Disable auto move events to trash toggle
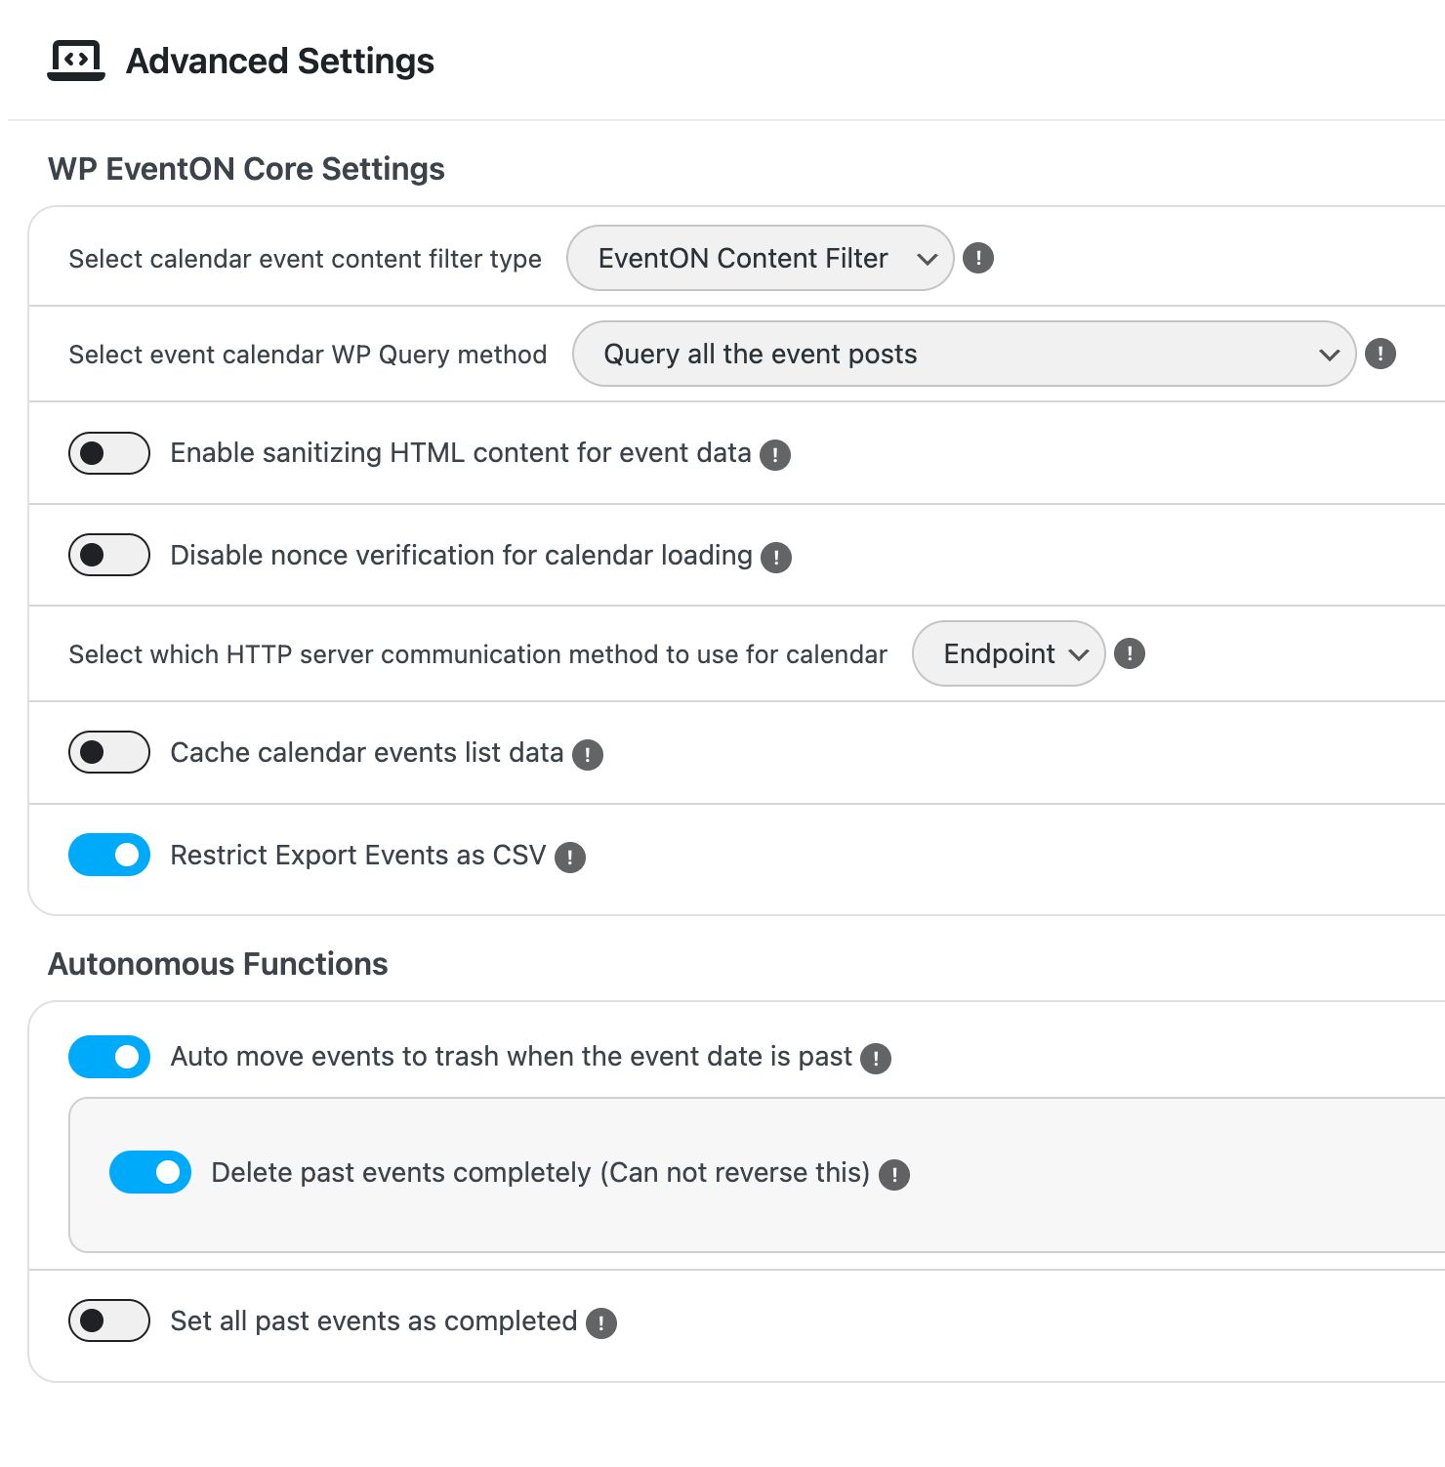 [x=109, y=1057]
